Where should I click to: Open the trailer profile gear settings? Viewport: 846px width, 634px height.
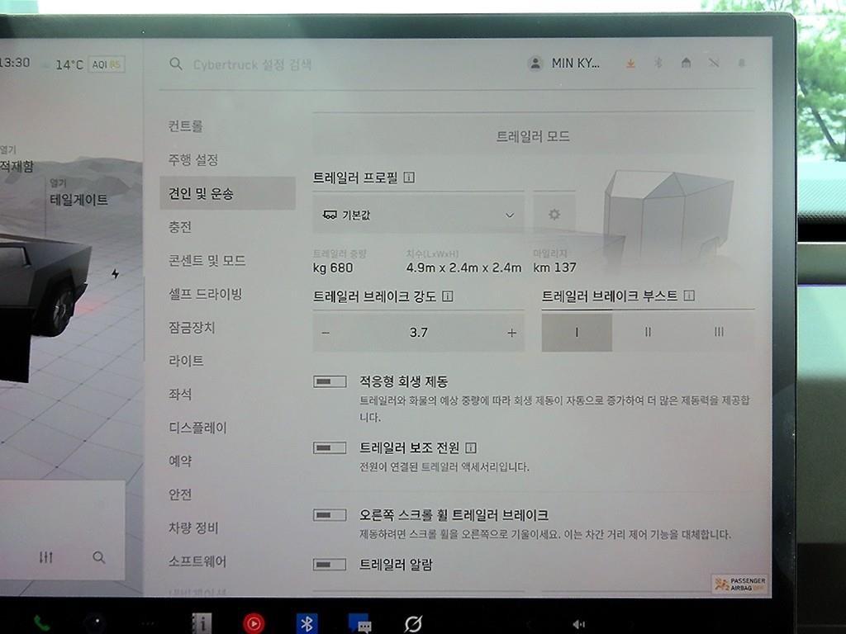tap(554, 215)
